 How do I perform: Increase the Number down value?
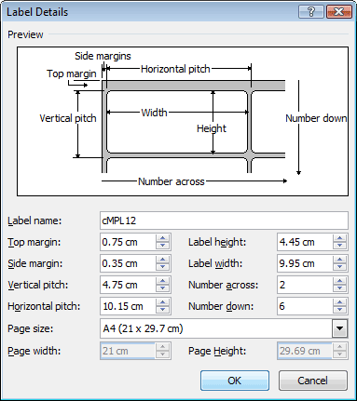click(x=339, y=302)
